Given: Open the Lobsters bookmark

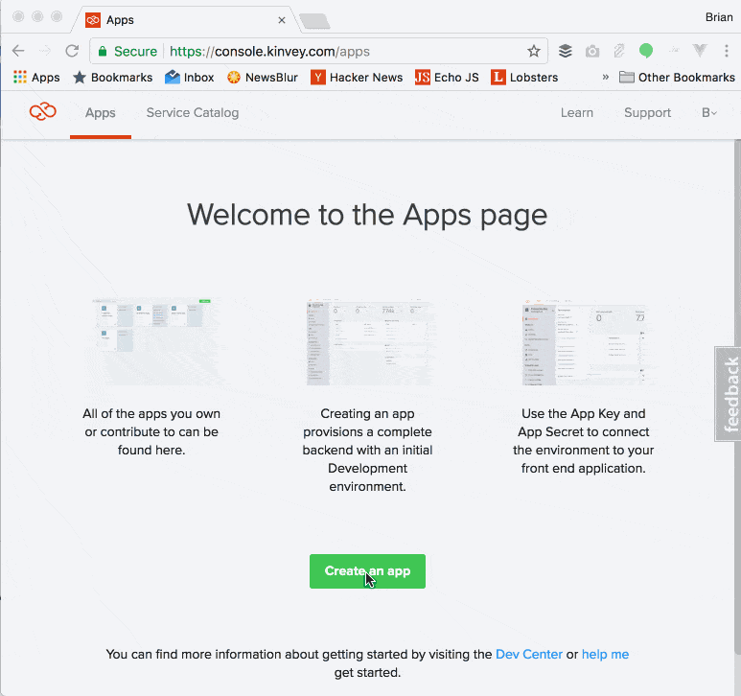Looking at the screenshot, I should (524, 77).
